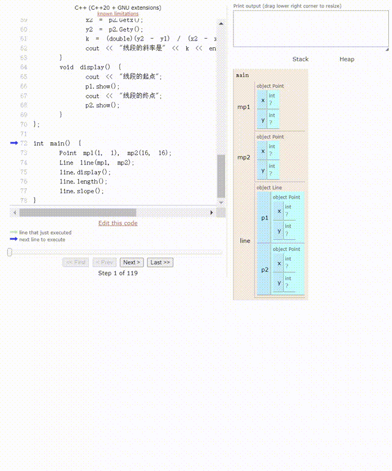Click inside the Print output text box

click(x=311, y=29)
